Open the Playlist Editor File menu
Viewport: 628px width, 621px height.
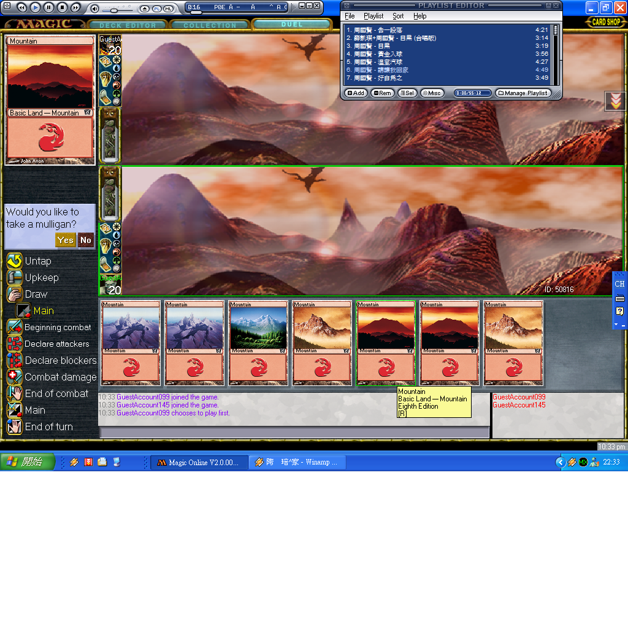point(350,16)
